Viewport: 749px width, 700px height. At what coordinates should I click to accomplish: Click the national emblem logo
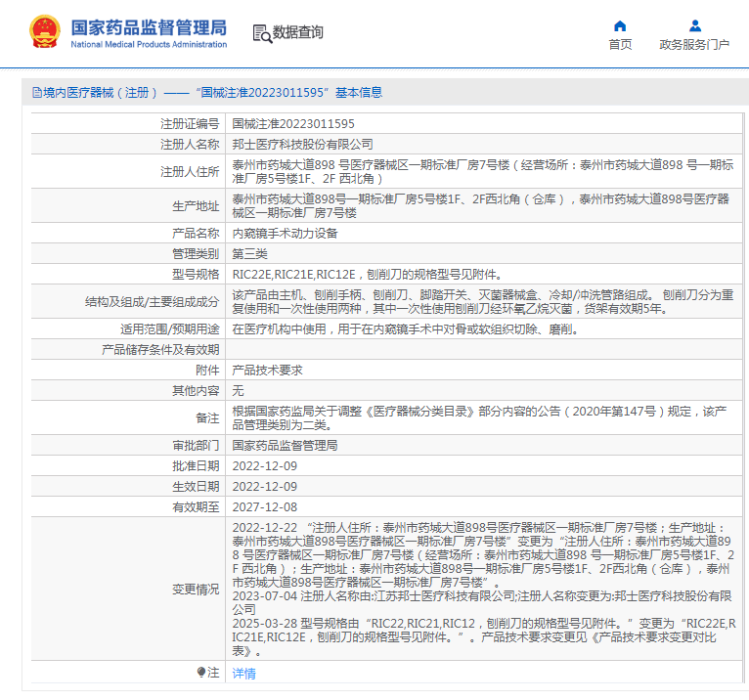[45, 31]
